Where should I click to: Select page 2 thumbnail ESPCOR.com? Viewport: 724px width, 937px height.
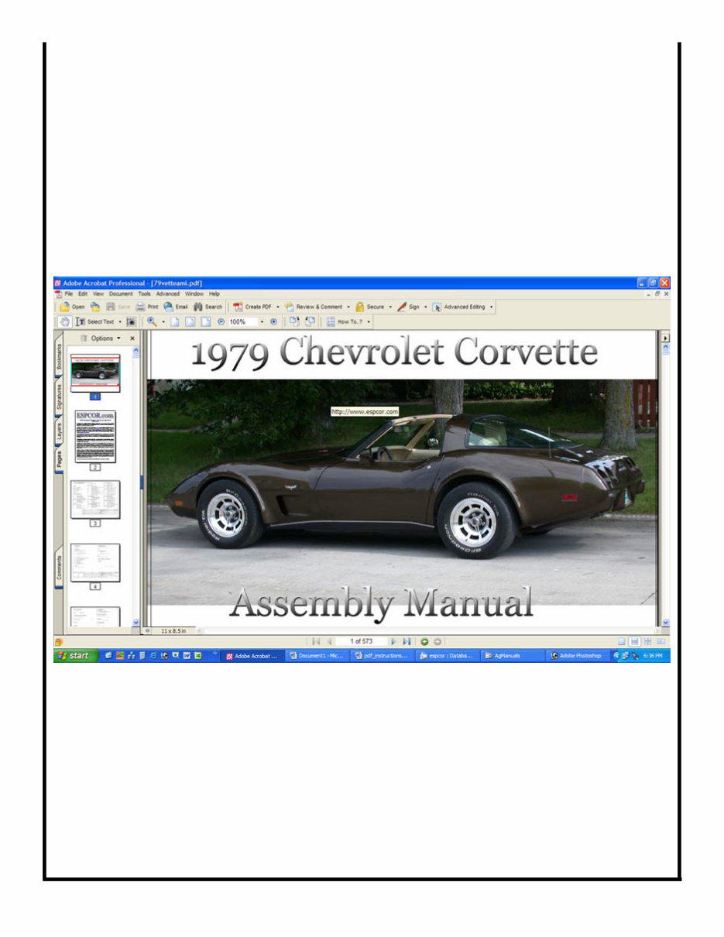[x=94, y=436]
